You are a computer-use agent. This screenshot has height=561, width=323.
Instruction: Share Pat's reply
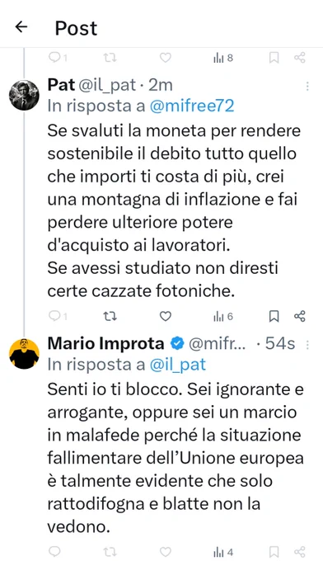299,316
